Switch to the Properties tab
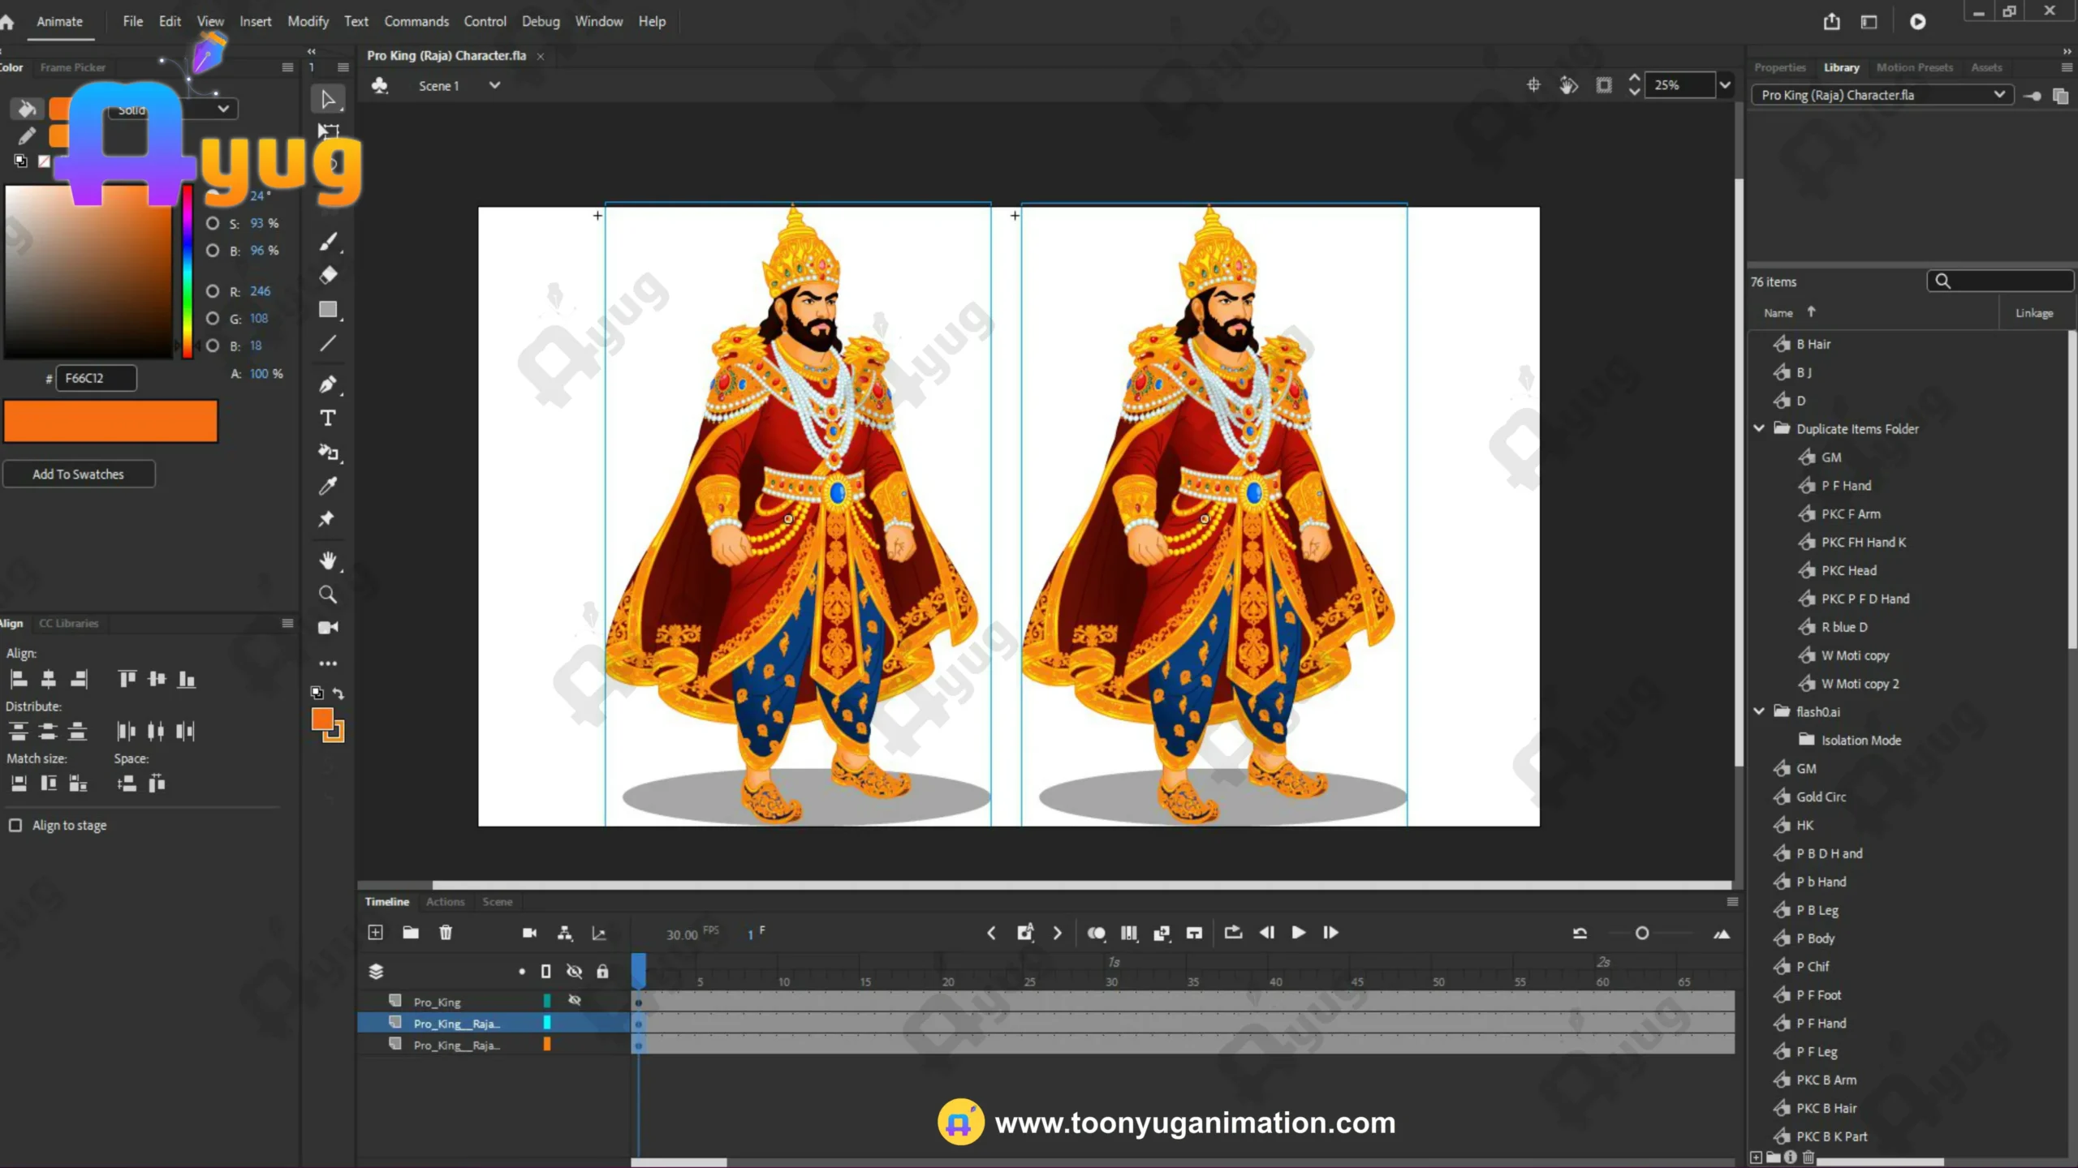Screen dimensions: 2078x1168 point(1779,67)
